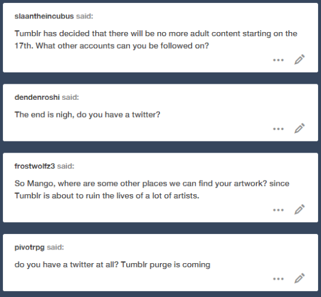
Task: Click the frostwolfz3 username
Action: [x=34, y=166]
